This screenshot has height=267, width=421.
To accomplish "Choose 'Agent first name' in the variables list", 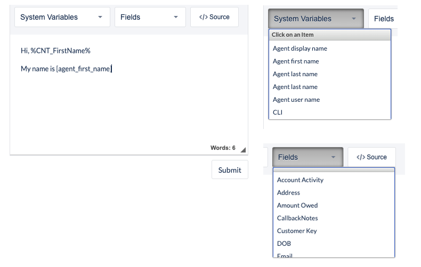I will coord(296,61).
